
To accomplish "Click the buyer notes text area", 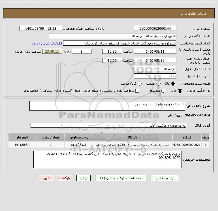I will [107, 159].
